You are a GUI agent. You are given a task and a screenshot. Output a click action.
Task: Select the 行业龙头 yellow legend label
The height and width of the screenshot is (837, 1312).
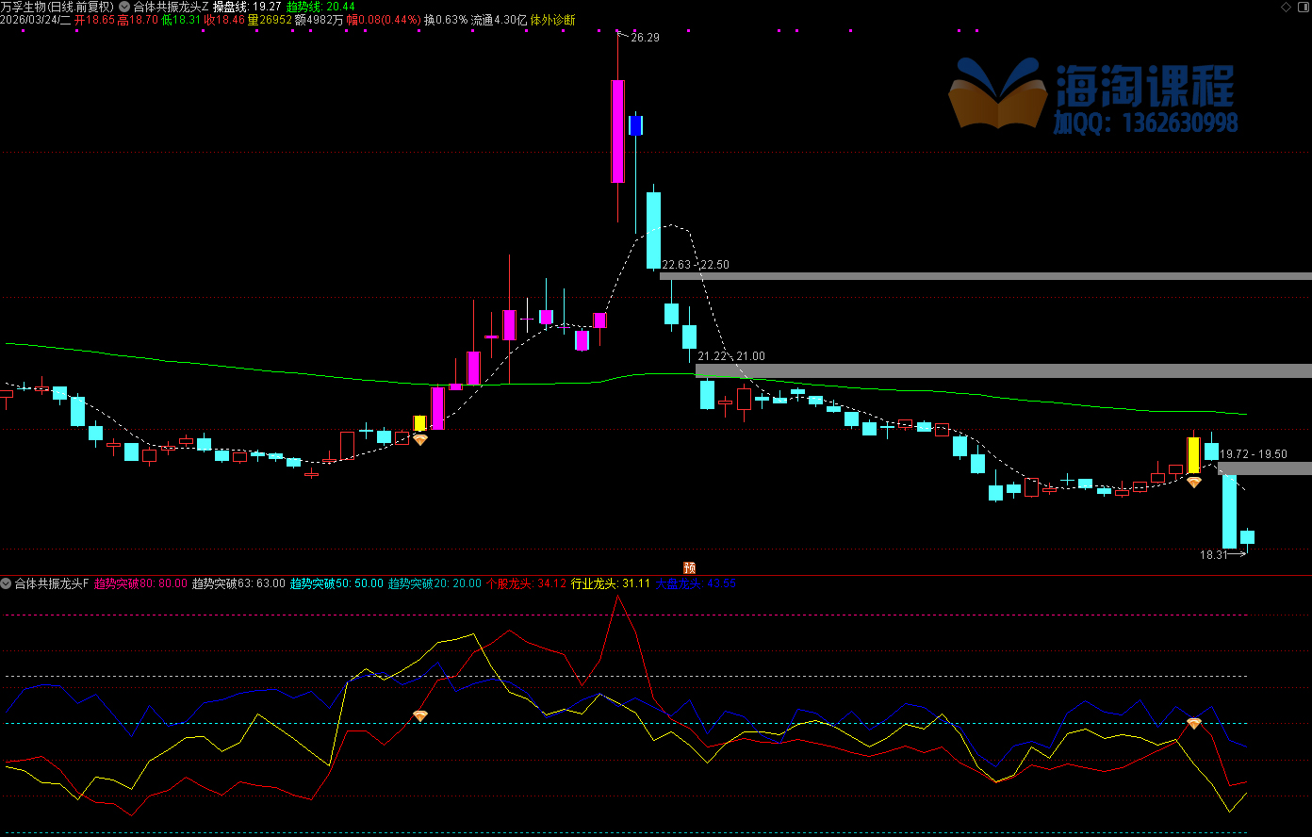[595, 583]
